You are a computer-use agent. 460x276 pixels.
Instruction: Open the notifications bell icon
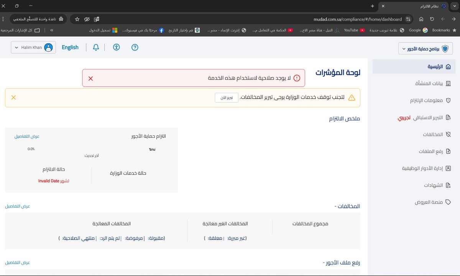(96, 47)
